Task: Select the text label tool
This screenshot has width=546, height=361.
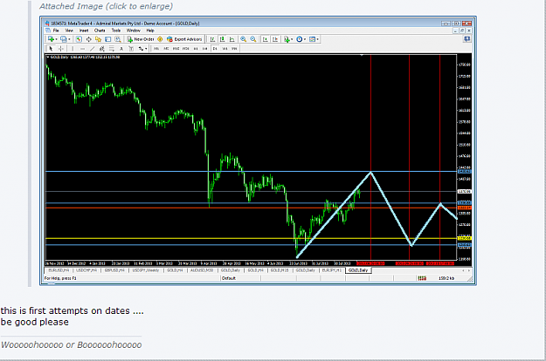Action: click(x=131, y=49)
